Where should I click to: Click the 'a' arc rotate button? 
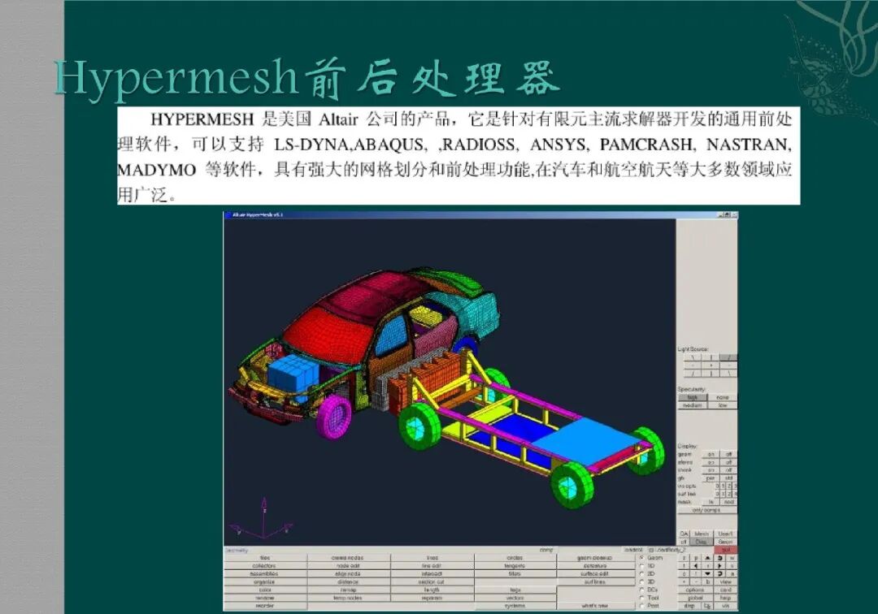click(732, 573)
